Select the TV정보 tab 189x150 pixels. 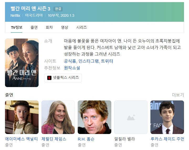17,28
